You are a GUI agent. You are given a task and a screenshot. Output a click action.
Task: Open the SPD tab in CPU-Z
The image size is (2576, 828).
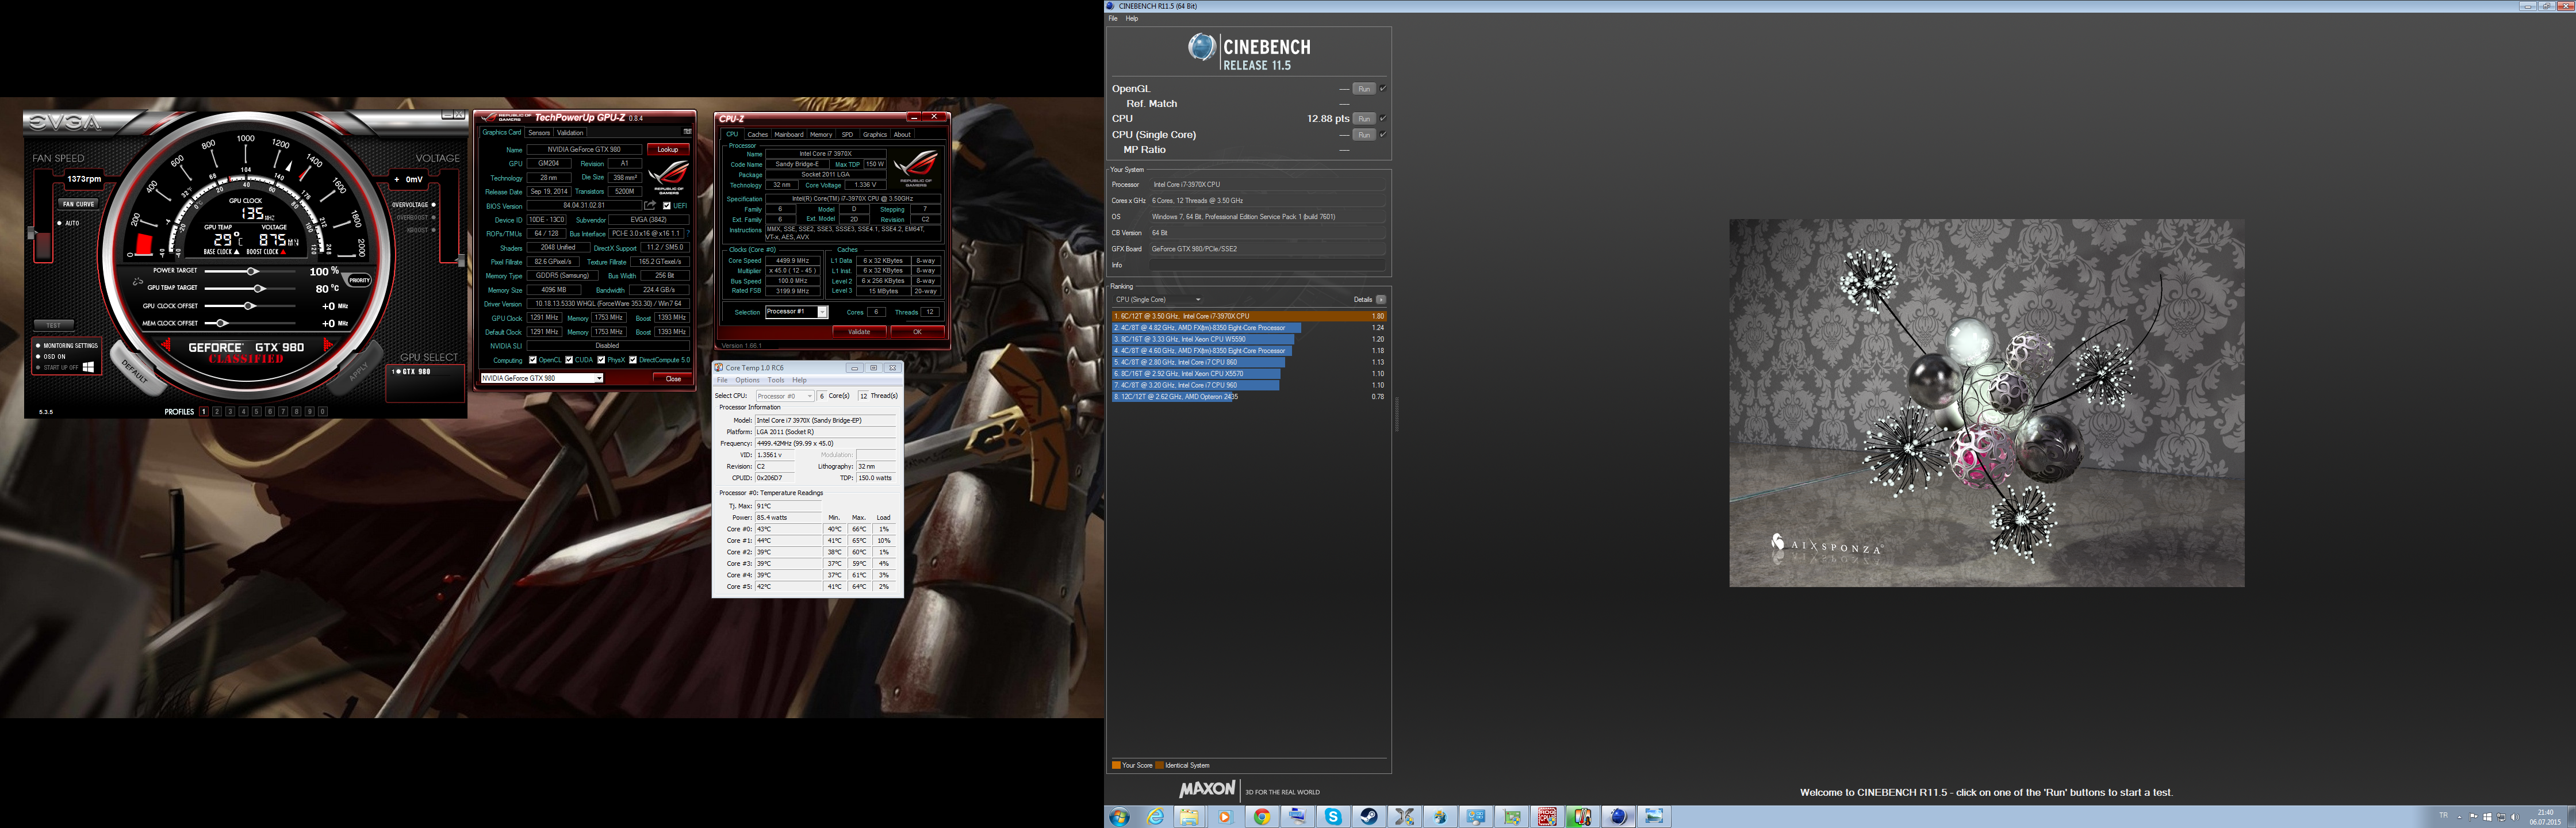tap(847, 135)
